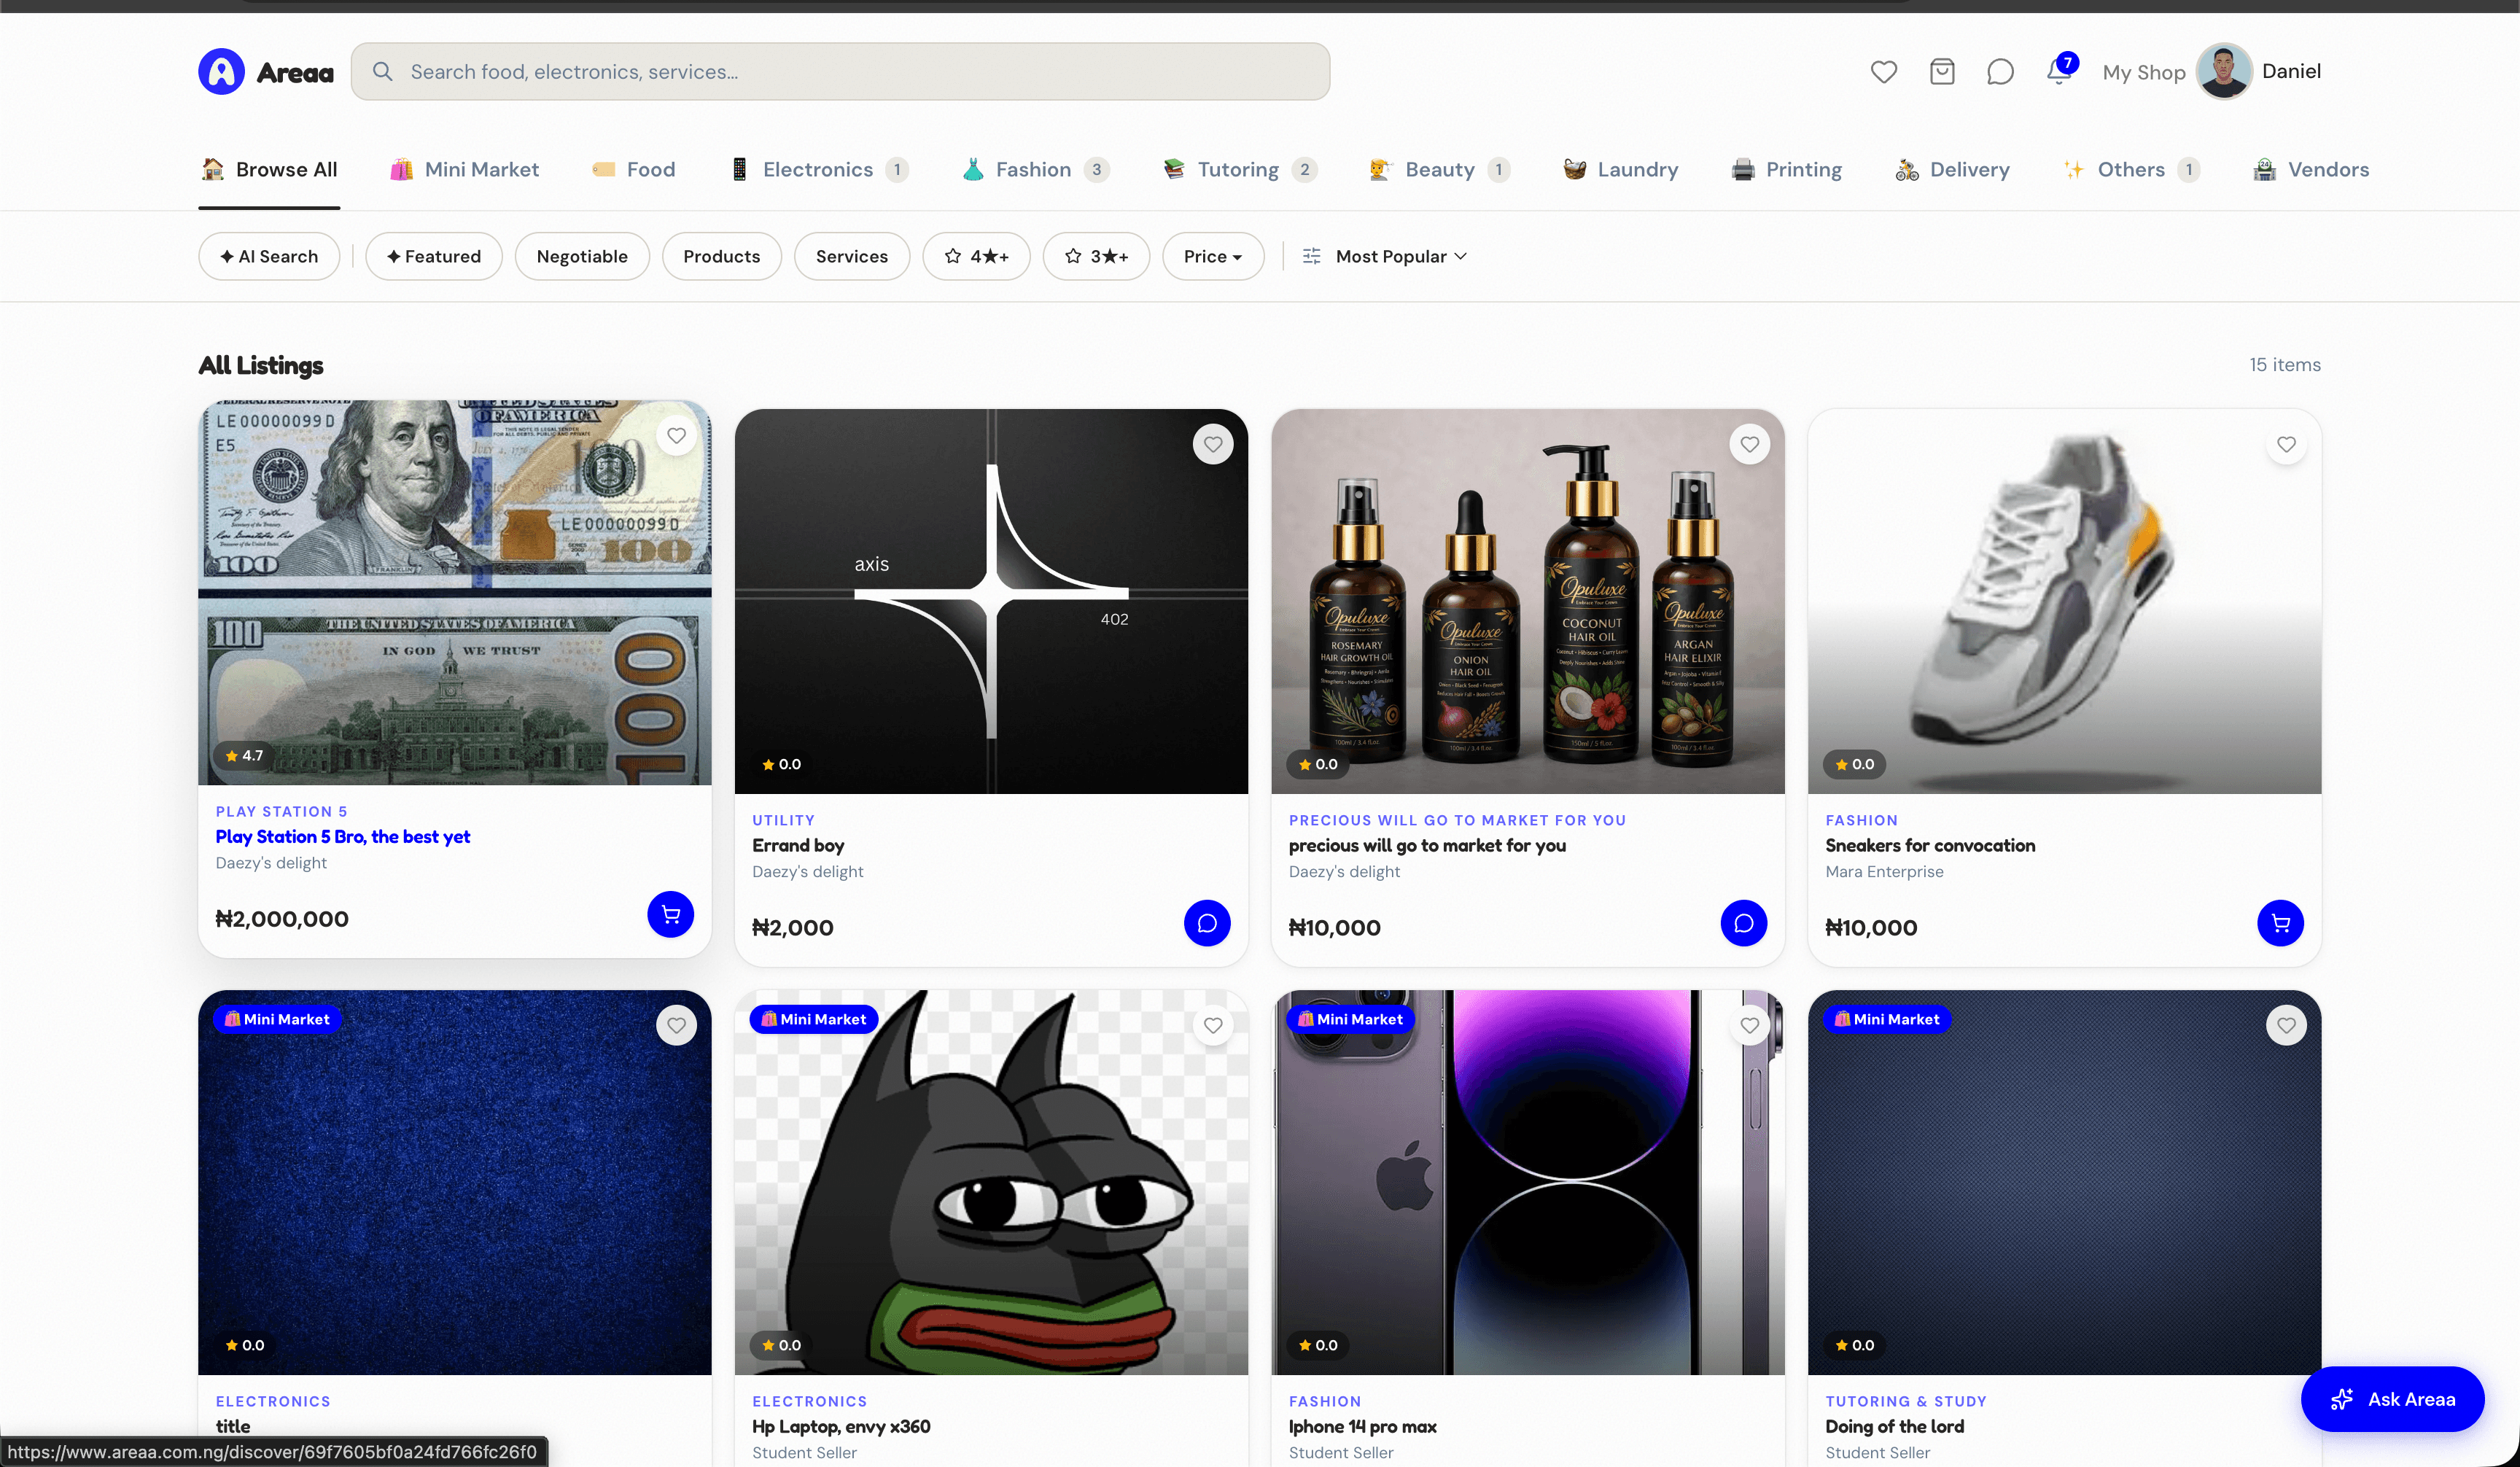
Task: Toggle the 3 stars and up filter
Action: [1096, 257]
